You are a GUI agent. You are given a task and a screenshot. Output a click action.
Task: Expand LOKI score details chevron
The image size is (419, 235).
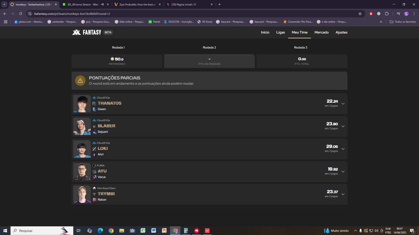(x=343, y=149)
